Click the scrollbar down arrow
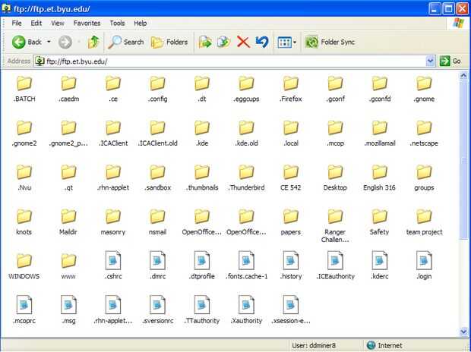This screenshot has width=471, height=352. 463,332
